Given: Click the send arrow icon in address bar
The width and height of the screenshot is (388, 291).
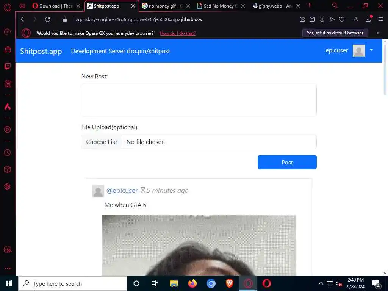Looking at the screenshot, I should [332, 19].
